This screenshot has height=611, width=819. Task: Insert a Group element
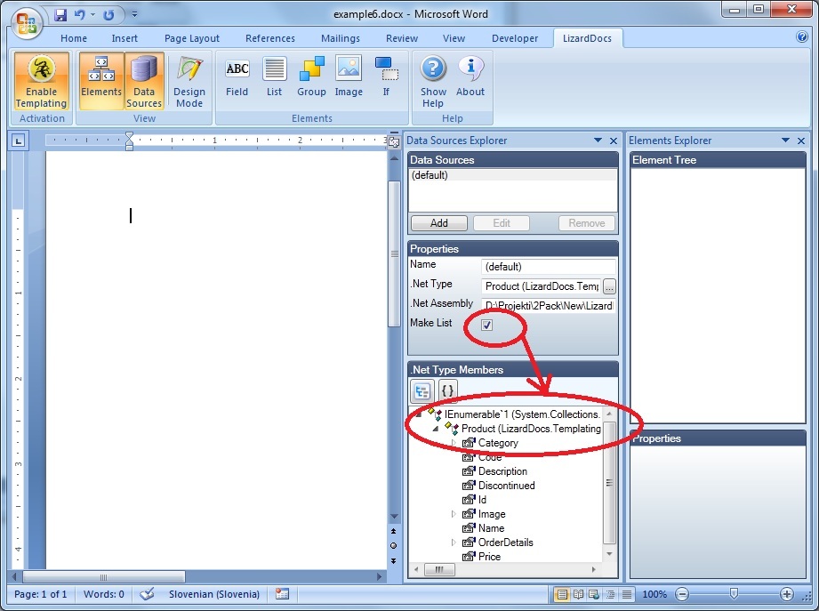click(x=312, y=78)
